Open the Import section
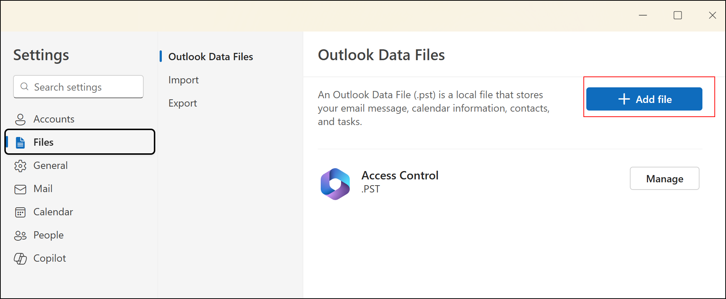 pyautogui.click(x=183, y=80)
